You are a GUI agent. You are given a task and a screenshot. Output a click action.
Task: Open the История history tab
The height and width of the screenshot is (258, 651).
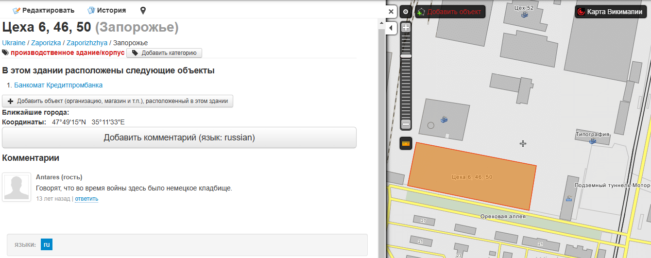point(106,10)
